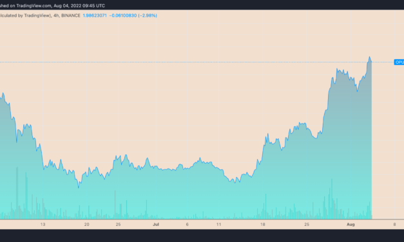The height and width of the screenshot is (242, 404).
Task: Click the change value −0.06100830
Action: [x=123, y=15]
